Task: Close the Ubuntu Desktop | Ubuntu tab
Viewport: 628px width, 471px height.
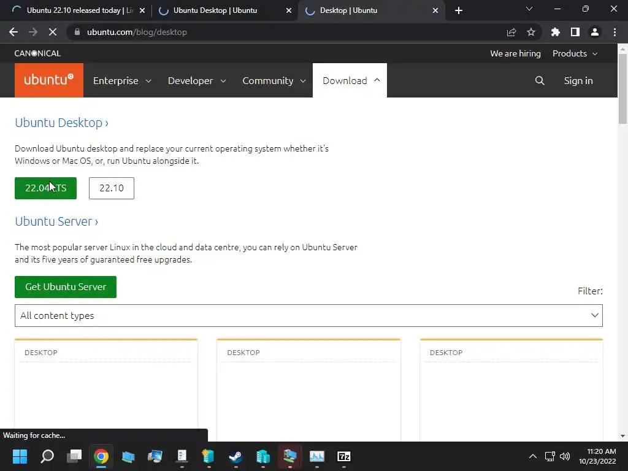Action: (x=289, y=10)
